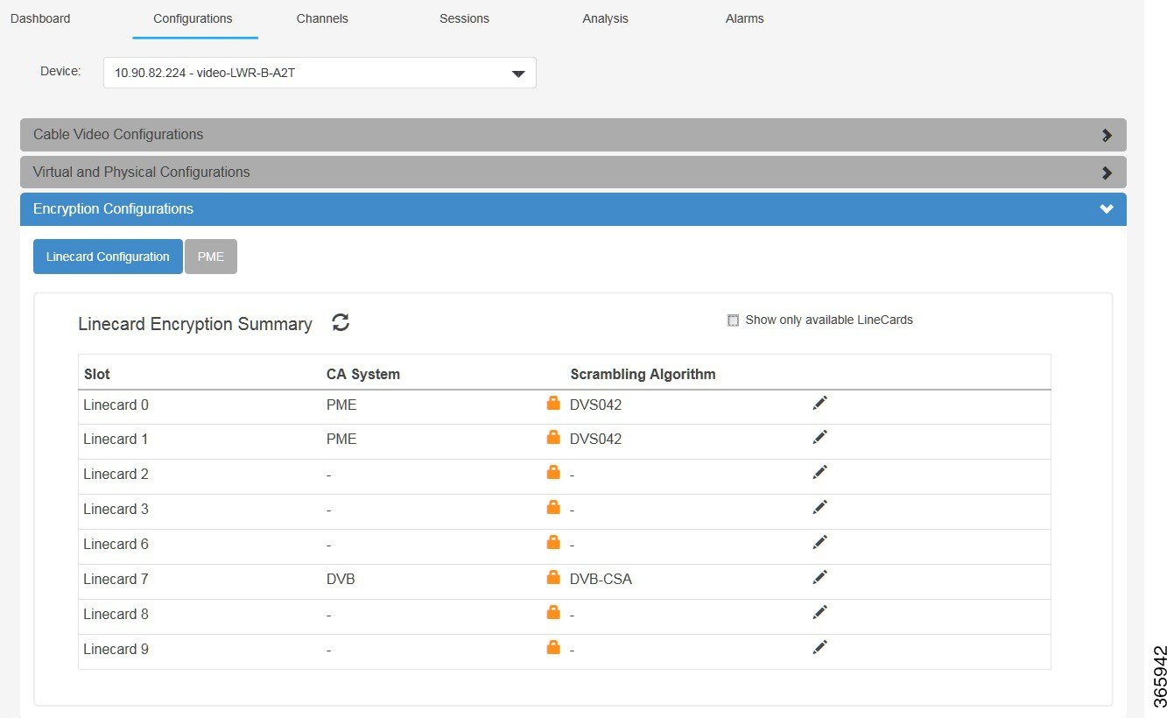Select the PME button

point(210,256)
